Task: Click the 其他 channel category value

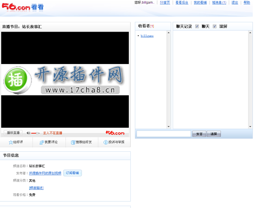Action: tap(32, 181)
